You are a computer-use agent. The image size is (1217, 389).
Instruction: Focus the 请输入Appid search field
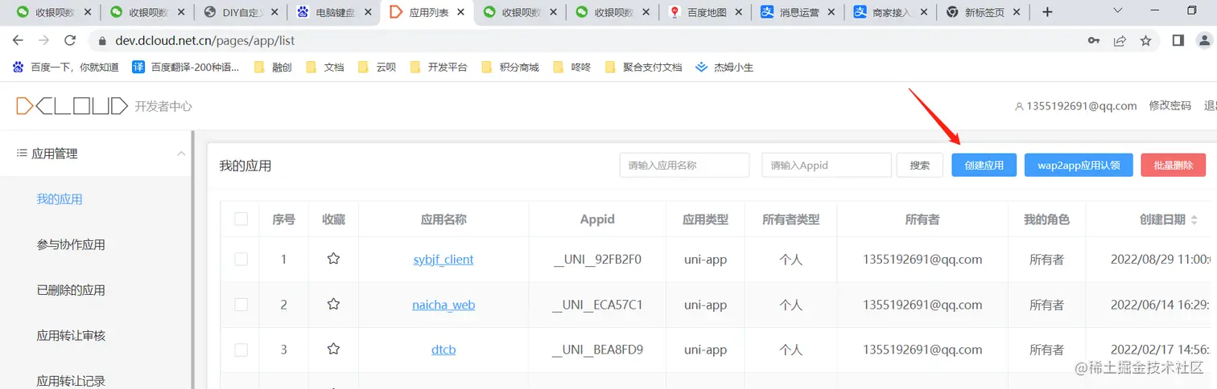827,165
